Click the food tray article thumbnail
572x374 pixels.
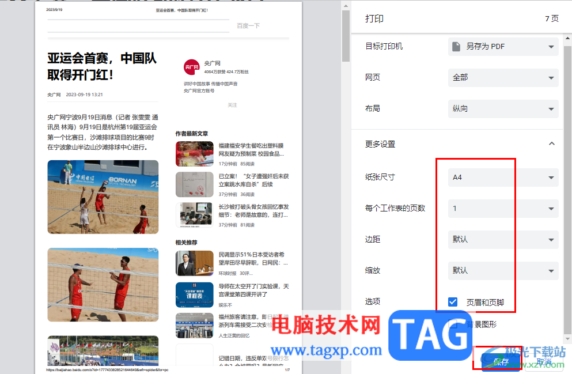coord(195,154)
